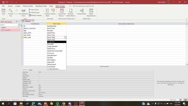The height and width of the screenshot is (106, 188).
Task: Collapse the Tables group in navigation pane
Action: pos(19,27)
